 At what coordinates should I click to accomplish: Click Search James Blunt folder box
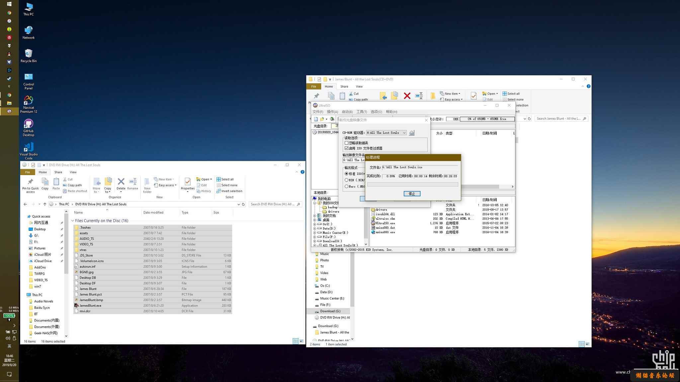point(561,119)
